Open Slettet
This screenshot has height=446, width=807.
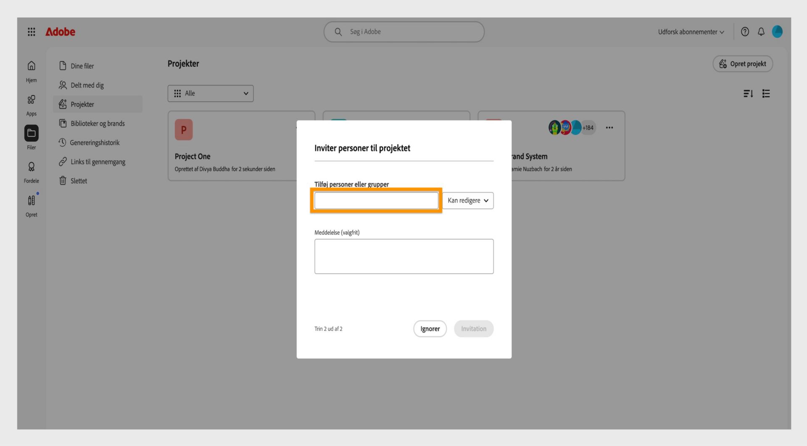98,181
